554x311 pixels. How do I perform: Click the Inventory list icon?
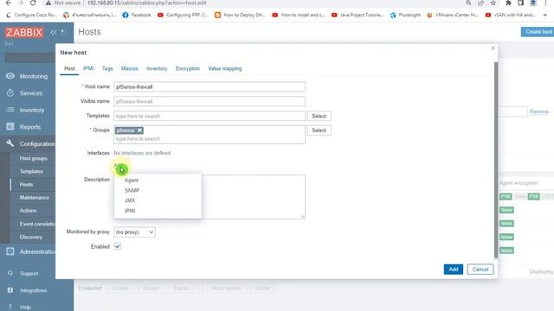click(10, 110)
